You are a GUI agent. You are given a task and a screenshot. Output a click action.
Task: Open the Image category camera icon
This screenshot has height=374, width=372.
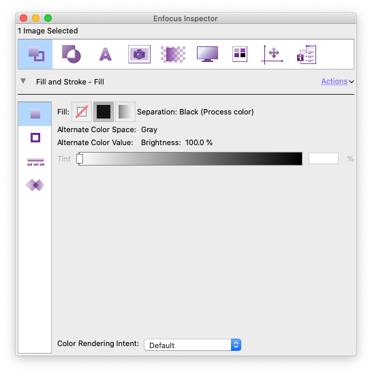click(x=139, y=54)
